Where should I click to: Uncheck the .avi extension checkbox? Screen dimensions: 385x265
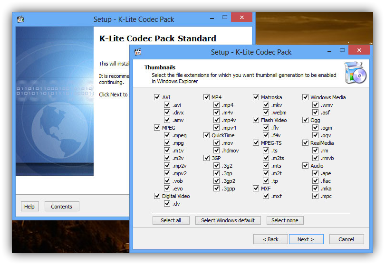pyautogui.click(x=167, y=105)
